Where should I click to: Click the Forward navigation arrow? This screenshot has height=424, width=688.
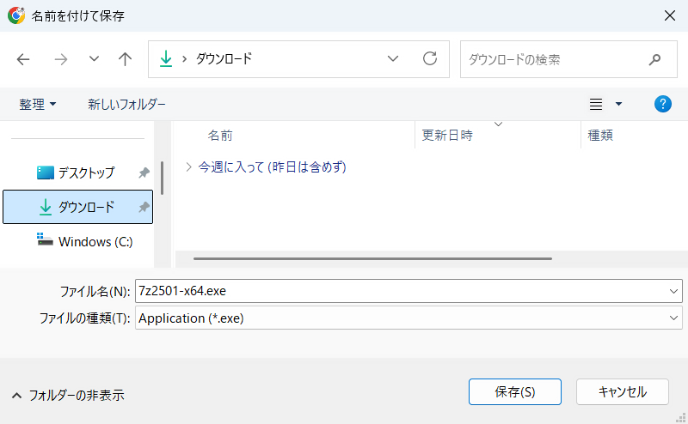coord(61,59)
